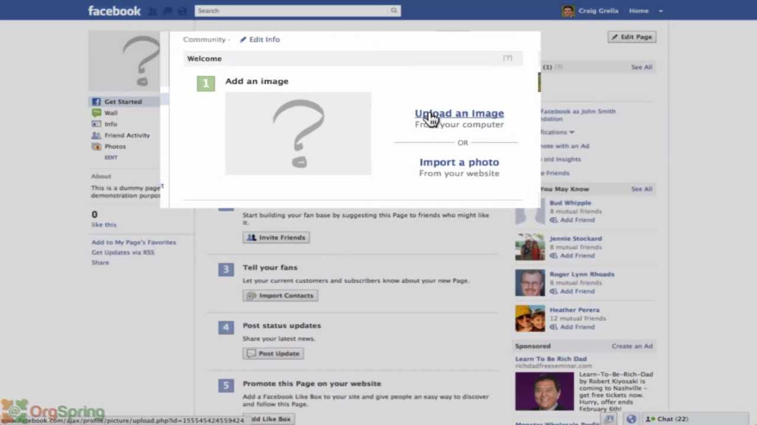
Task: Click Get Updates via RSS
Action: (x=123, y=252)
